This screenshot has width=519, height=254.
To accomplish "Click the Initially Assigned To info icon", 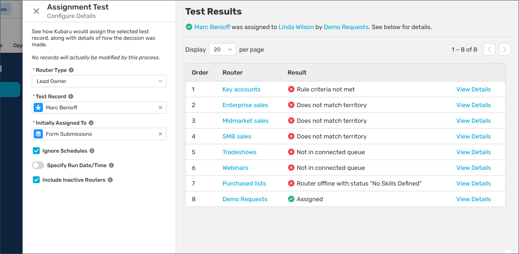I will [91, 123].
